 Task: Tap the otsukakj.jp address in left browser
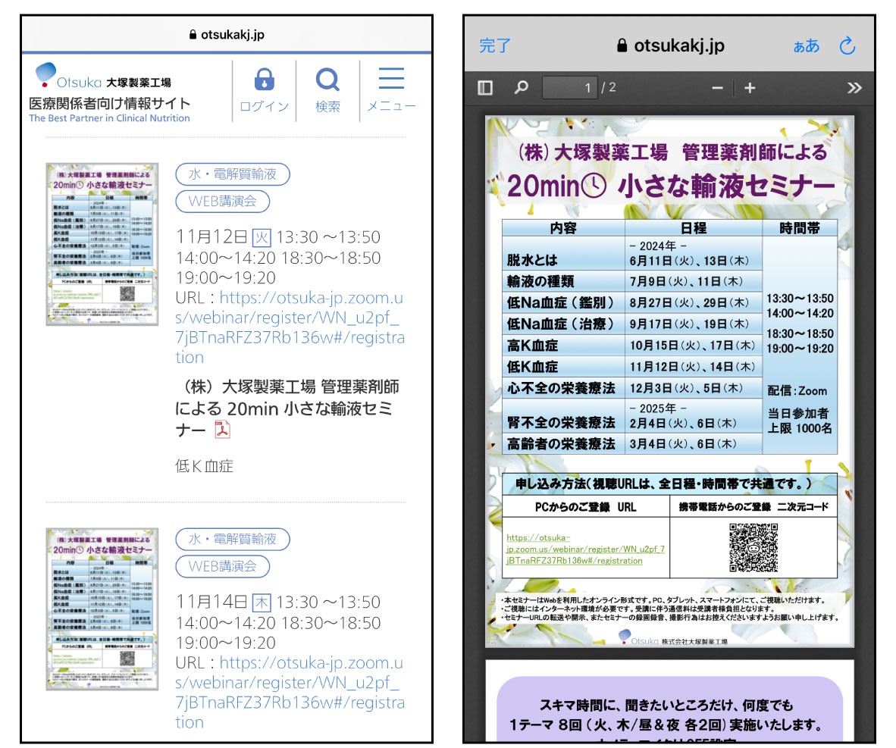click(227, 35)
